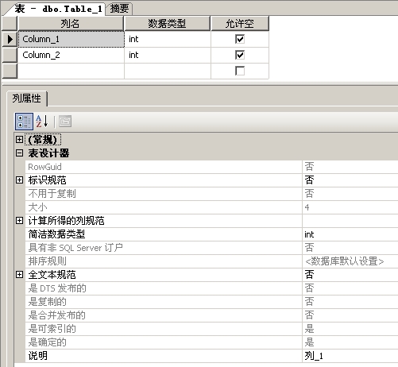The image size is (398, 367).
Task: Click the int value of 简洁数据类型
Action: pyautogui.click(x=309, y=234)
